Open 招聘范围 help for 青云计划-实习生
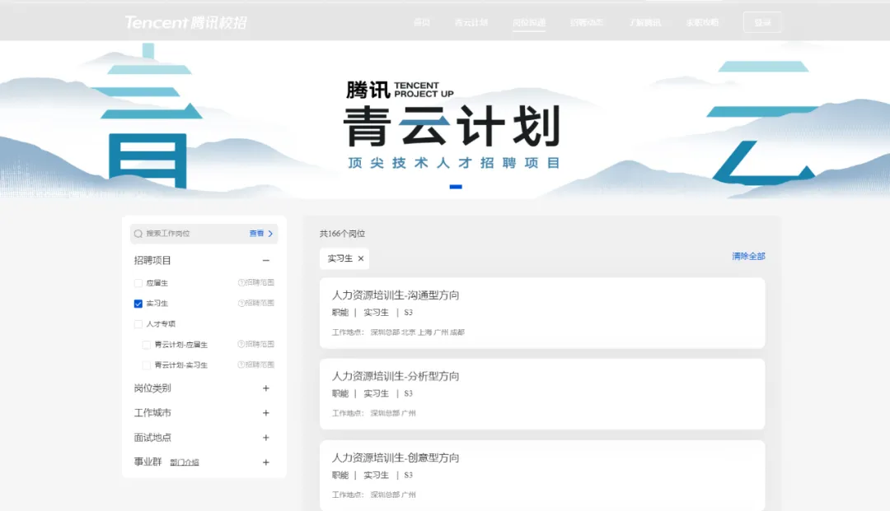Image resolution: width=890 pixels, height=511 pixels. [x=256, y=365]
